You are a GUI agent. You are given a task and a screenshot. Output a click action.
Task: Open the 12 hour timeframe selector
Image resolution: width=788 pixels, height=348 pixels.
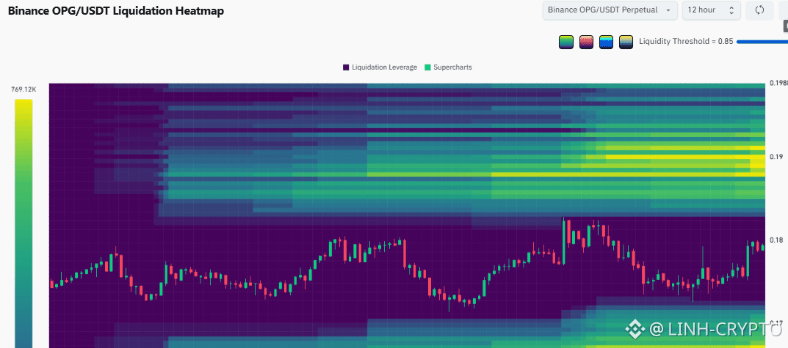pyautogui.click(x=711, y=10)
